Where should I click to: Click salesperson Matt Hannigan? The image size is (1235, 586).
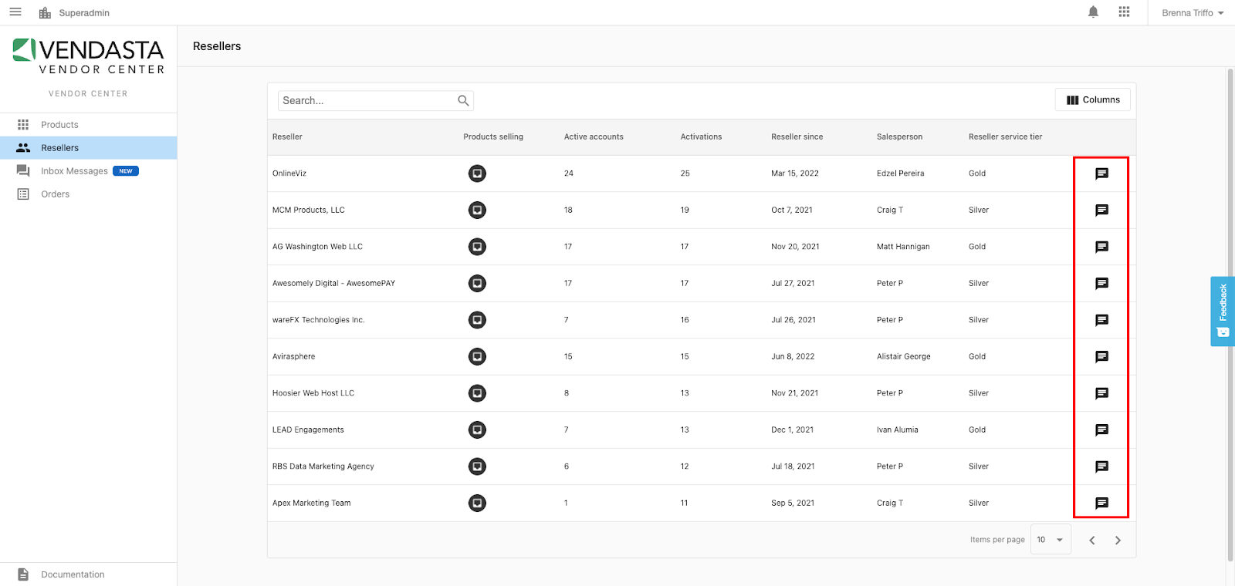tap(903, 247)
